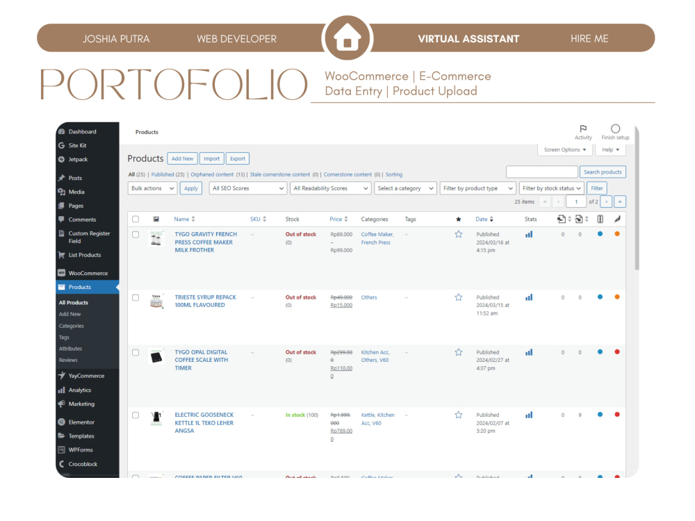Open the Bulk actions dropdown
Viewport: 695px width, 521px height.
152,188
